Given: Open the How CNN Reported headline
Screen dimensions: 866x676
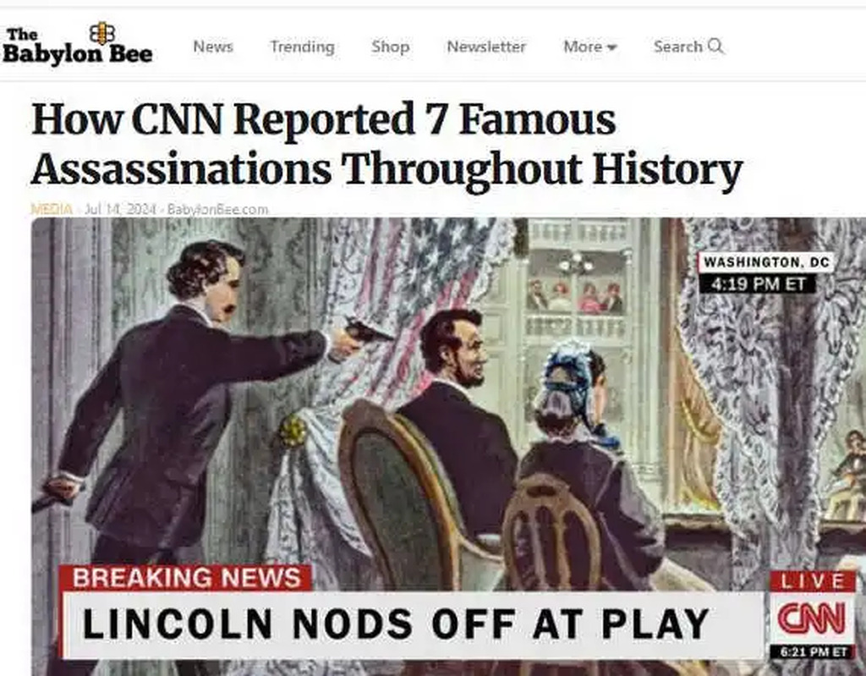Looking at the screenshot, I should pos(386,144).
